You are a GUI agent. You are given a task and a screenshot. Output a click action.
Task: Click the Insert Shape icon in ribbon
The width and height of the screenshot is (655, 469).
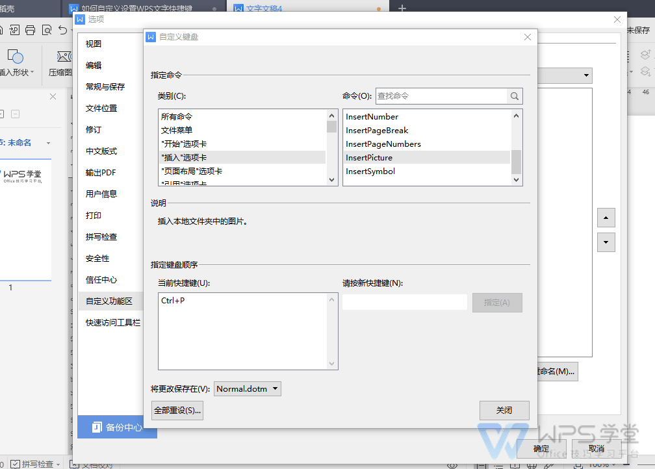16,57
